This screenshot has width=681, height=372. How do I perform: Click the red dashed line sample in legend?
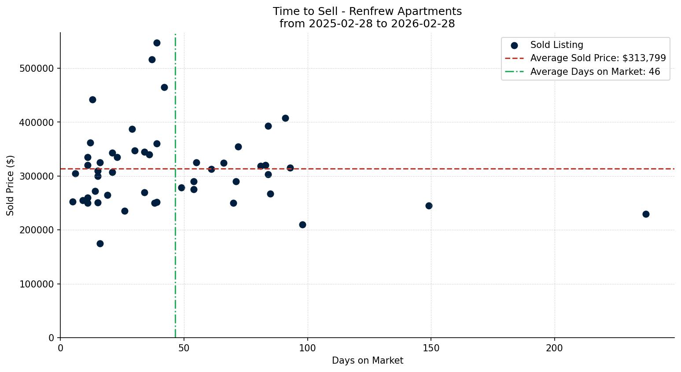514,58
